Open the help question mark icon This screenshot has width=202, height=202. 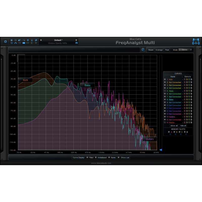click(28, 40)
